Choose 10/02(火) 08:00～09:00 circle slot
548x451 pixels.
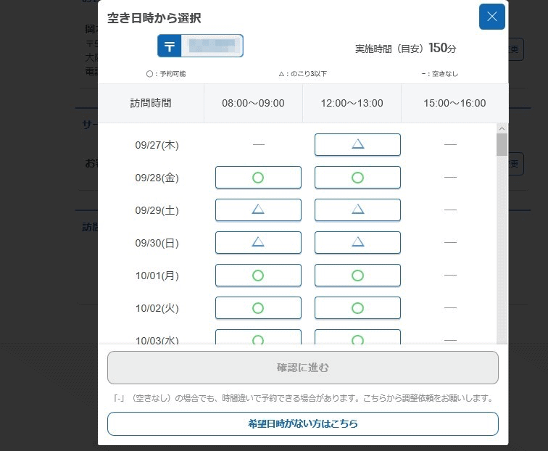tap(258, 308)
